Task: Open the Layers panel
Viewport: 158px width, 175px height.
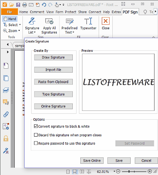Action: [6, 90]
